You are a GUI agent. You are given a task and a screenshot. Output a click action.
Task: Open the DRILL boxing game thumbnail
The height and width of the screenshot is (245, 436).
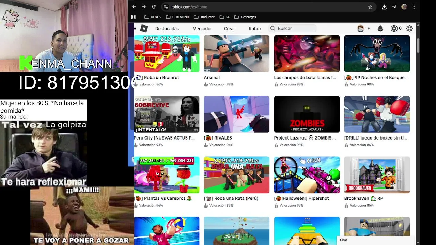tap(377, 114)
